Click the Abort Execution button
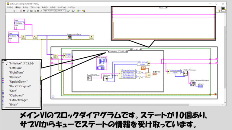This screenshot has height=130, width=232. pos(21,11)
